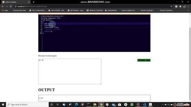Place cursor on the 'cin>>x>>y;' line
The height and width of the screenshot is (107, 191).
tap(49, 26)
